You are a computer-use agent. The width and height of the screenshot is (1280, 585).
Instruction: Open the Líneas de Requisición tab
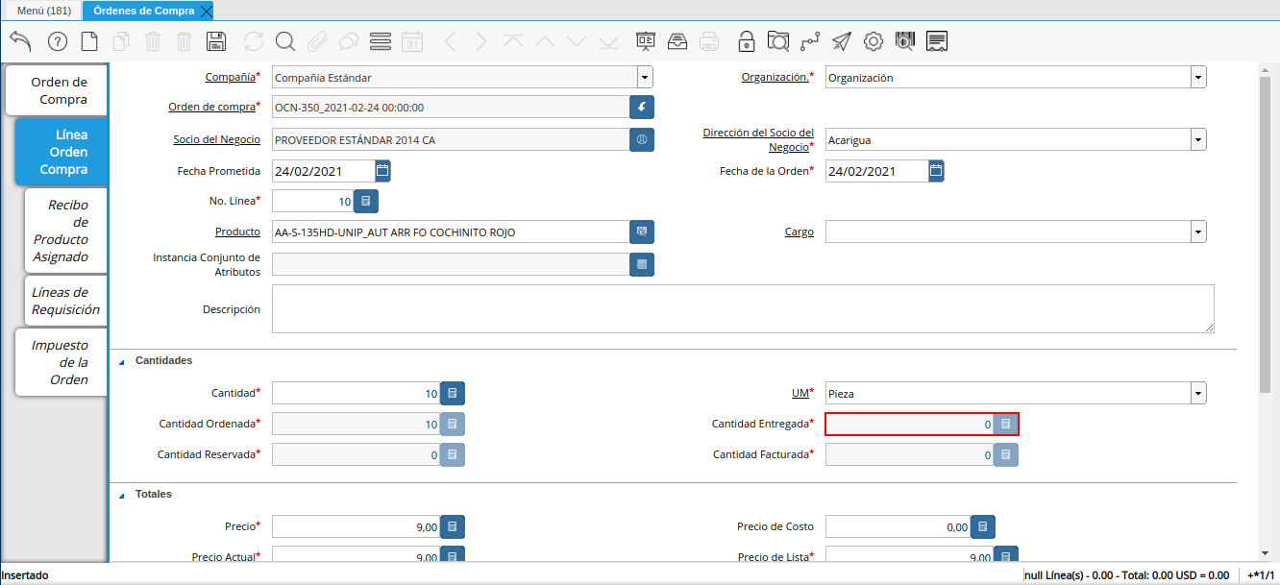pos(64,301)
